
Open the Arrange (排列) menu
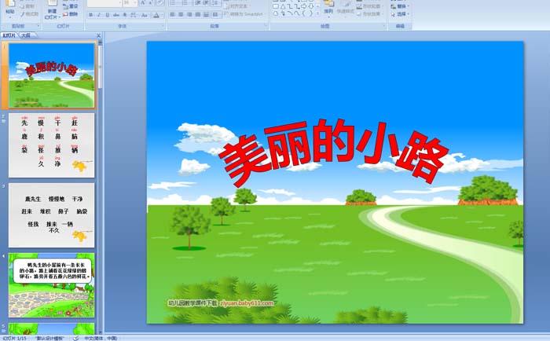pyautogui.click(x=328, y=9)
